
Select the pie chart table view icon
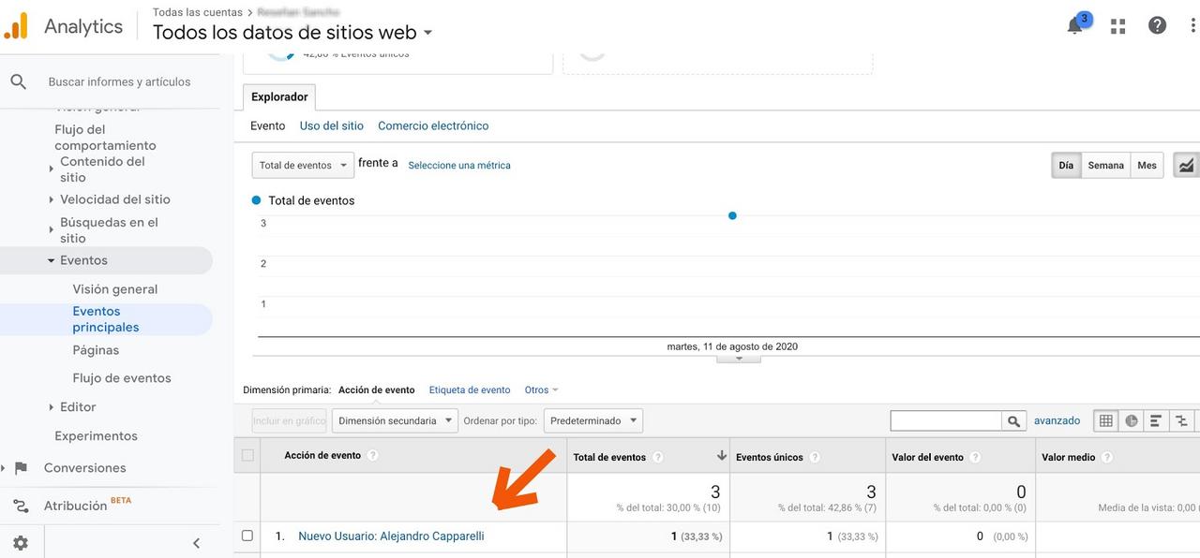1129,420
